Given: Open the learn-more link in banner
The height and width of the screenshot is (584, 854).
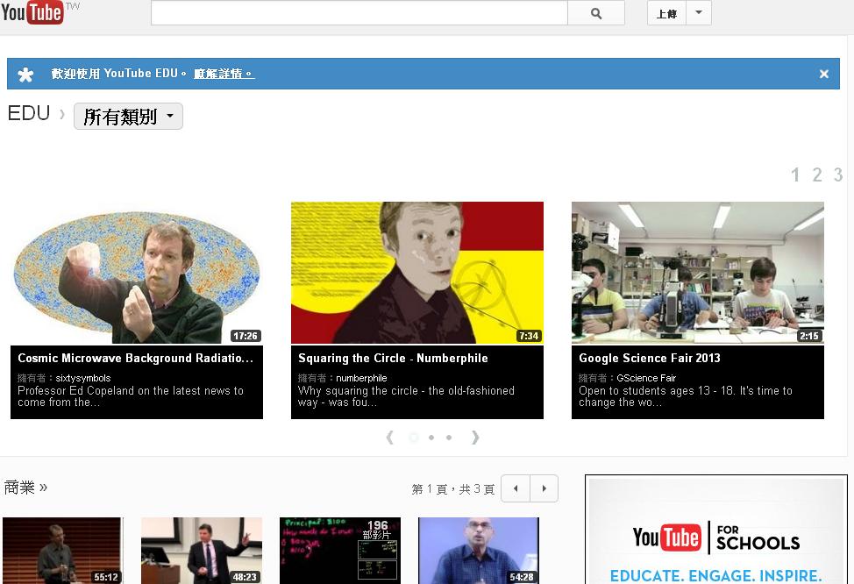Looking at the screenshot, I should pyautogui.click(x=224, y=74).
